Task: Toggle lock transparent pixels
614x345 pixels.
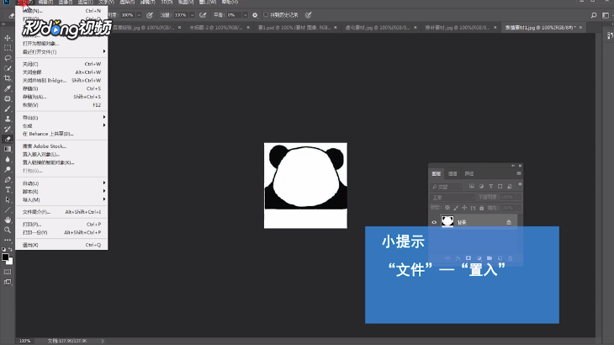Action: 447,208
